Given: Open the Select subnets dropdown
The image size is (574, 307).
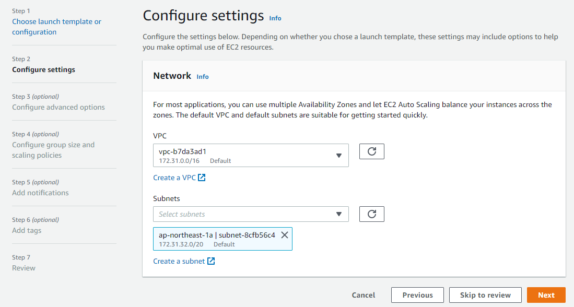Looking at the screenshot, I should (x=251, y=214).
